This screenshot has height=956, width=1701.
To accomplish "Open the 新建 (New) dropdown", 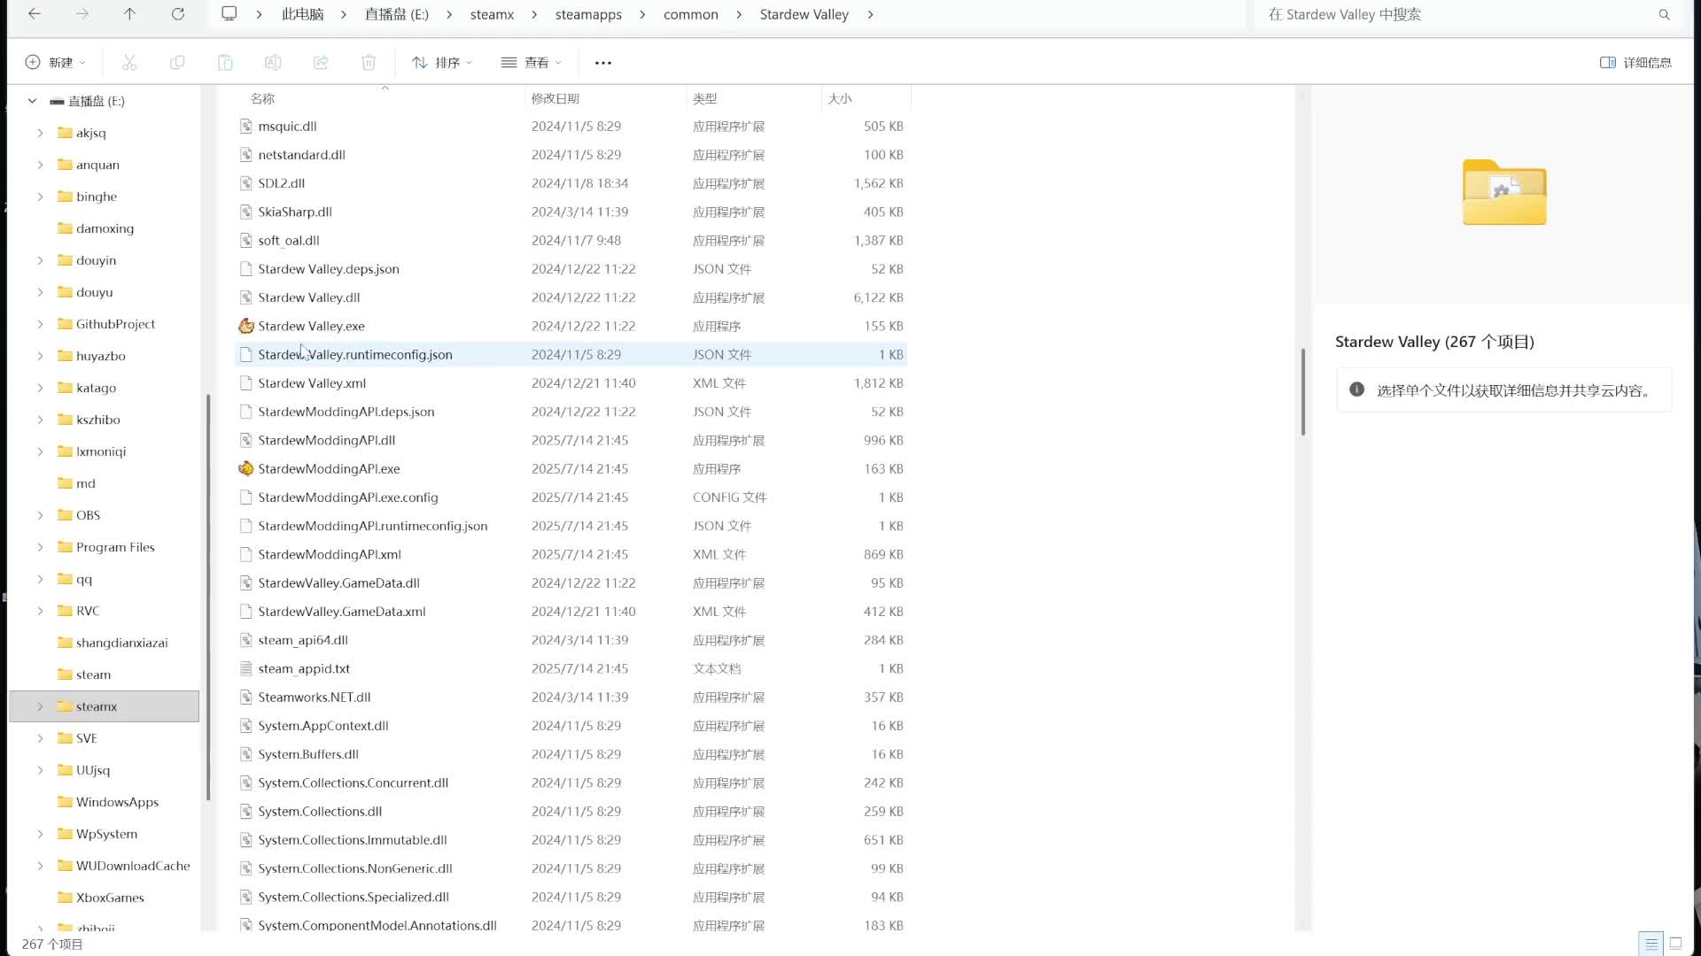I will tap(56, 63).
